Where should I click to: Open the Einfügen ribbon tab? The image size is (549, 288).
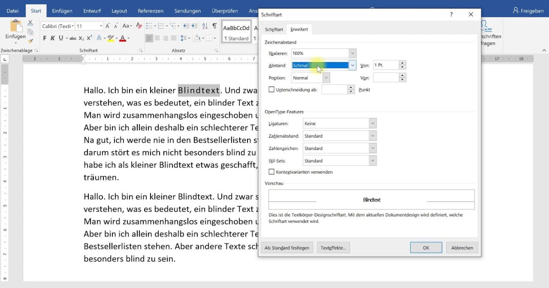(x=62, y=11)
